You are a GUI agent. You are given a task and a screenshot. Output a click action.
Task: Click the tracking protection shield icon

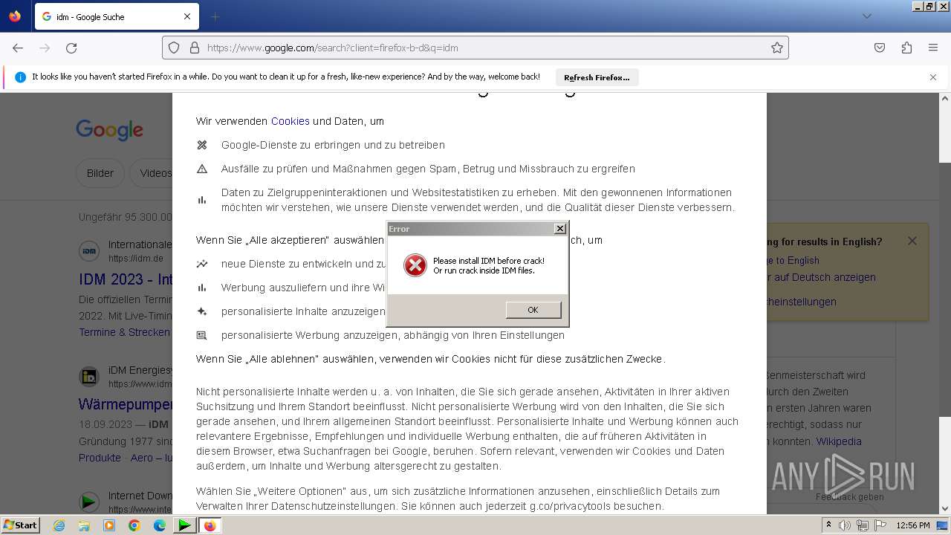pyautogui.click(x=174, y=48)
